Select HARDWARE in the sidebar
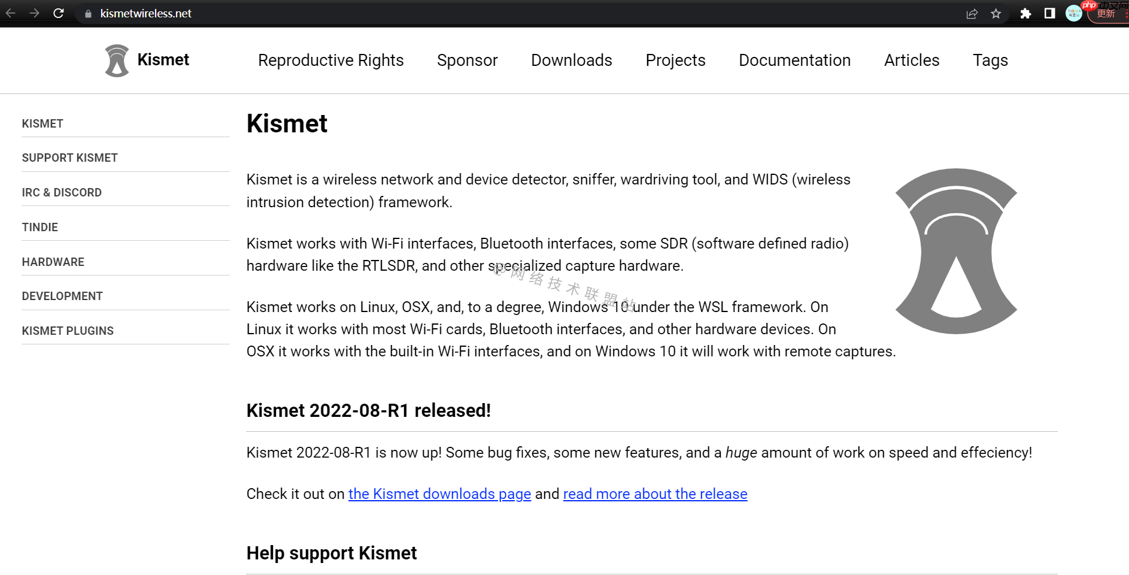1129x575 pixels. coord(53,262)
